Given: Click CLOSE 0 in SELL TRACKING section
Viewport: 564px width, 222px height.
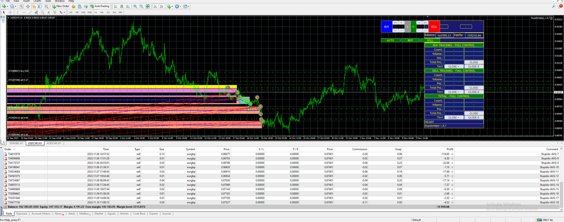Looking at the screenshot, I should (473, 92).
